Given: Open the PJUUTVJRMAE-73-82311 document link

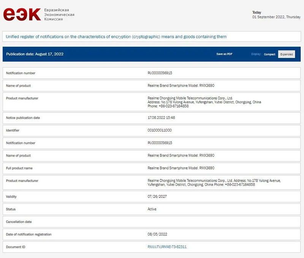Looking at the screenshot, I should coord(167,247).
